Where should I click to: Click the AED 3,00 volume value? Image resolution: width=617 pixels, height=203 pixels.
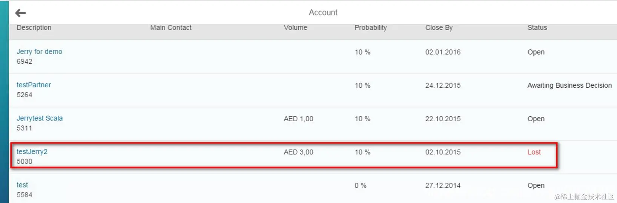tap(298, 152)
